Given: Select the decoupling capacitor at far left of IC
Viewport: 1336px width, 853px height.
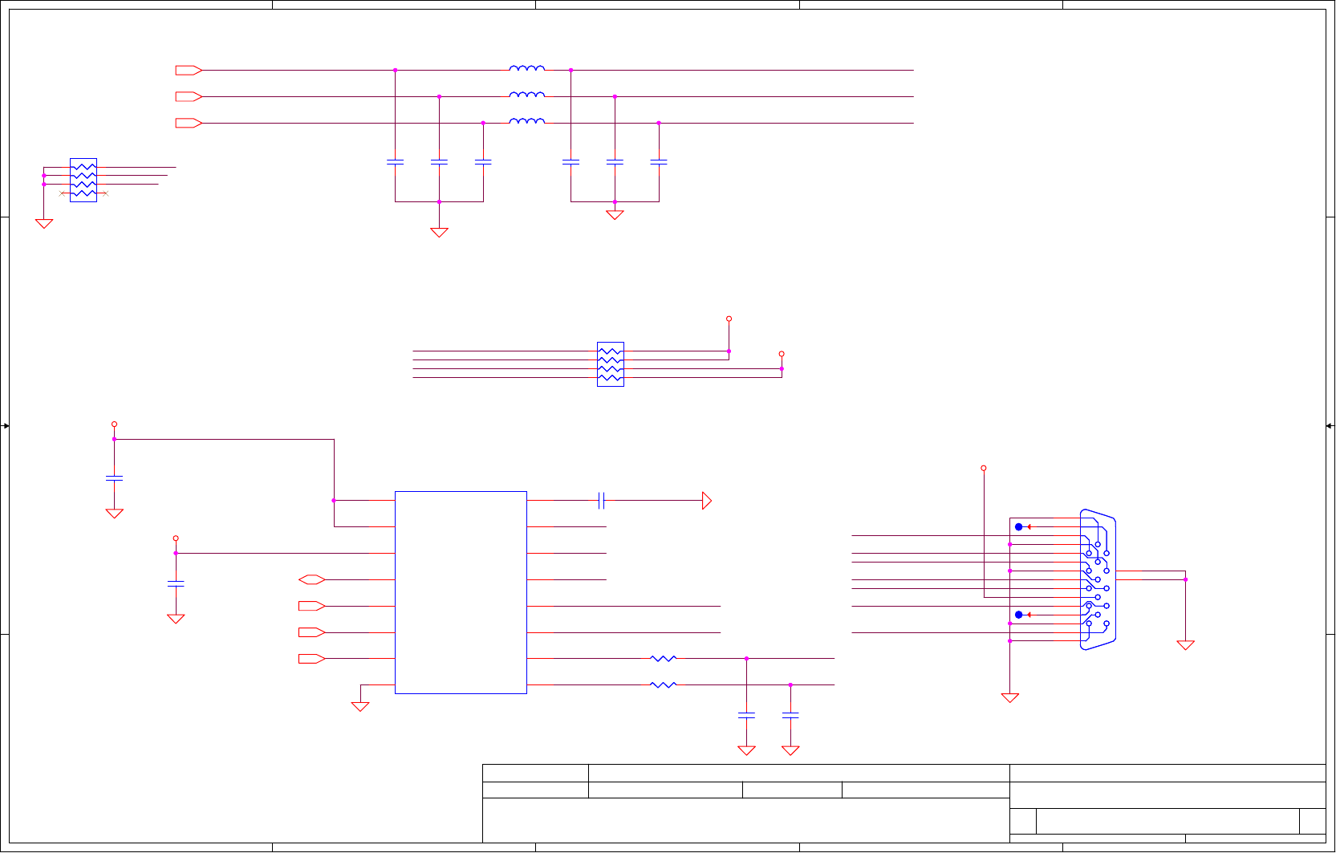Looking at the screenshot, I should click(x=114, y=478).
